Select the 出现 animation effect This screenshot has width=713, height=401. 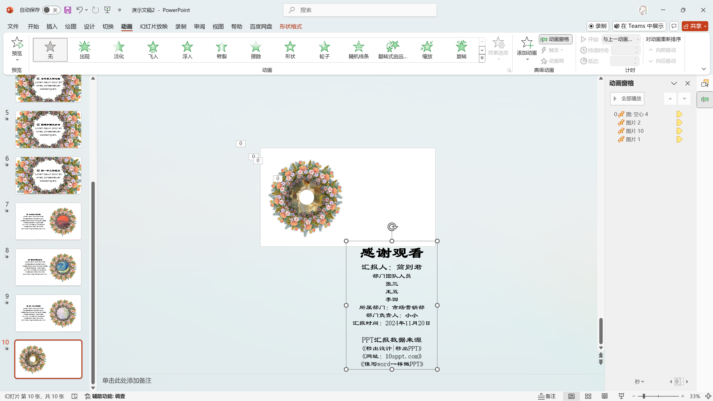pyautogui.click(x=84, y=50)
